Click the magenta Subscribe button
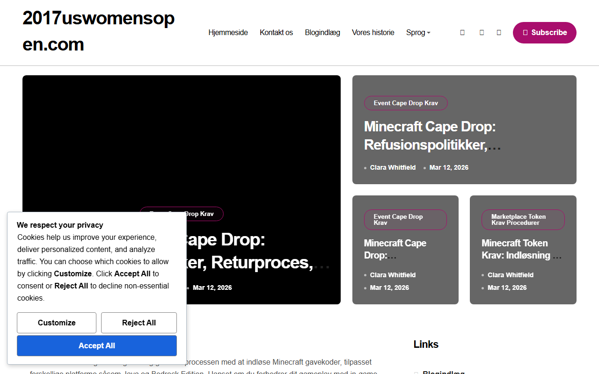Screen dimensions: 599x374 pos(545,33)
